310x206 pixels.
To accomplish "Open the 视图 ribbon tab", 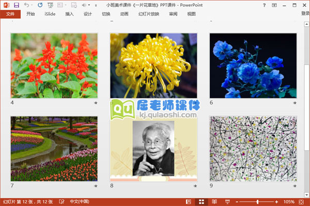I will pyautogui.click(x=191, y=14).
